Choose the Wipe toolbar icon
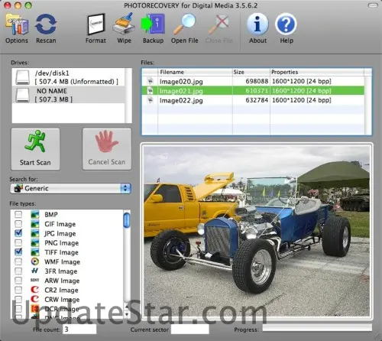 tap(125, 24)
